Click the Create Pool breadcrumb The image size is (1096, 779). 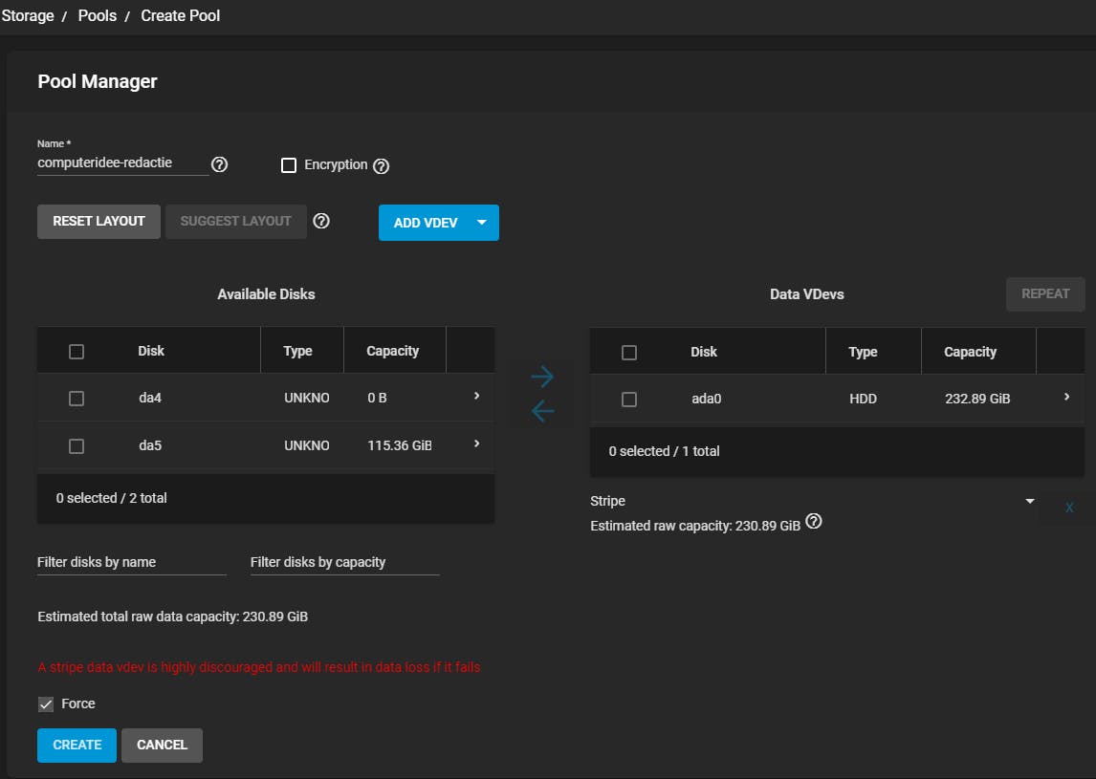click(x=181, y=15)
